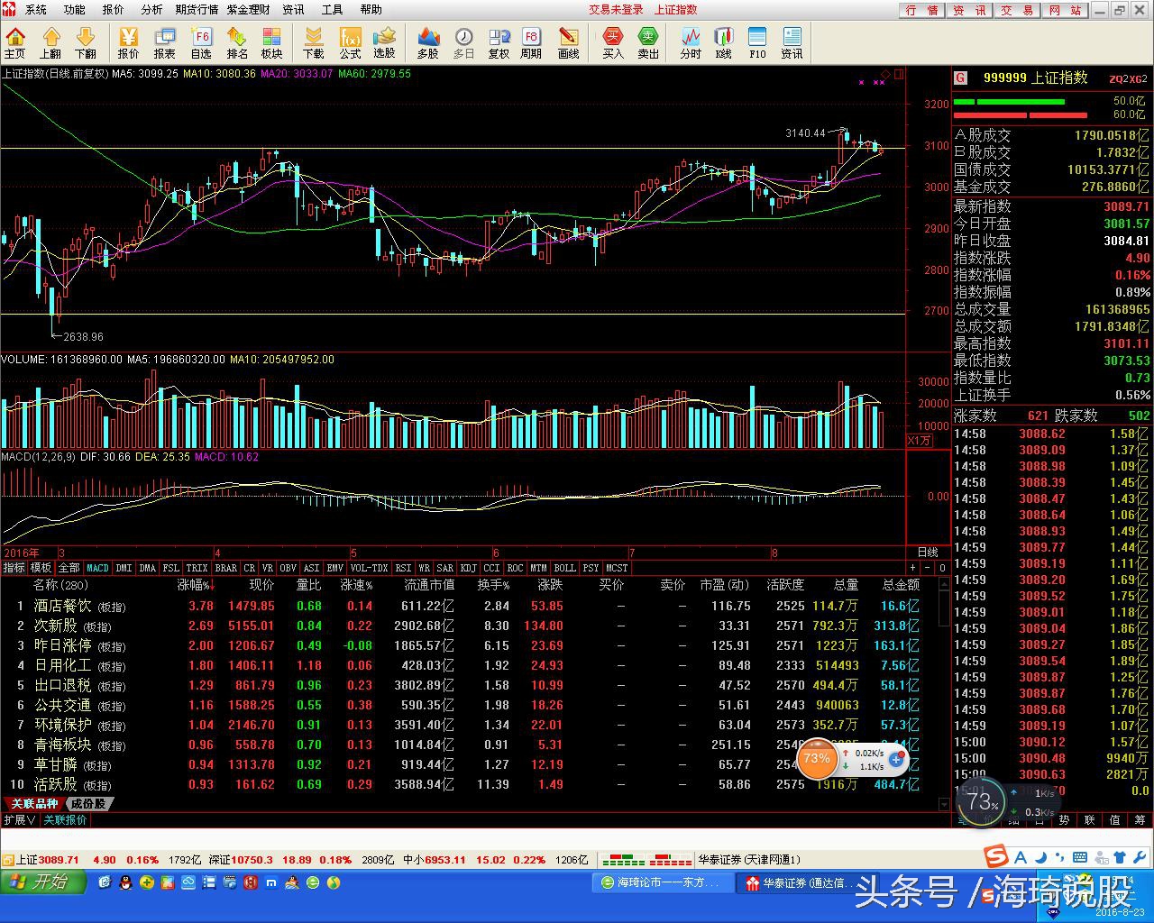Open the 公式 formula icon
Viewport: 1154px width, 923px height.
coord(350,42)
